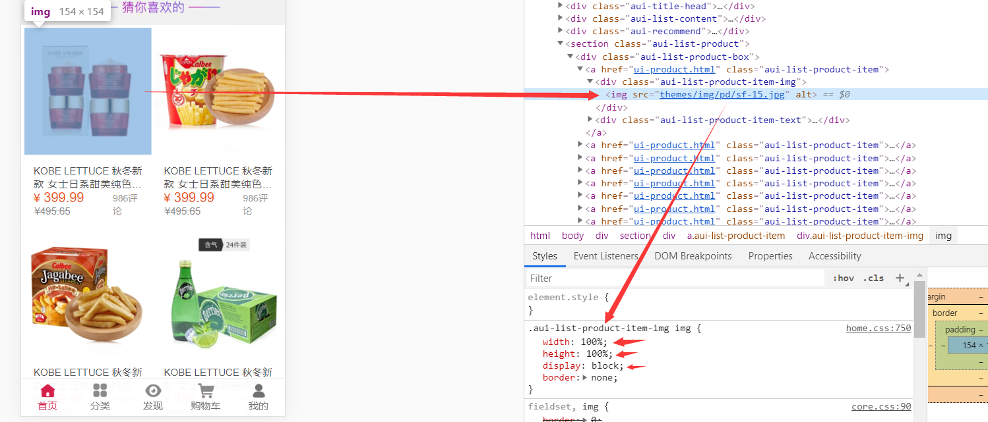
Task: Select section in the breadcrumb bar
Action: tap(636, 236)
